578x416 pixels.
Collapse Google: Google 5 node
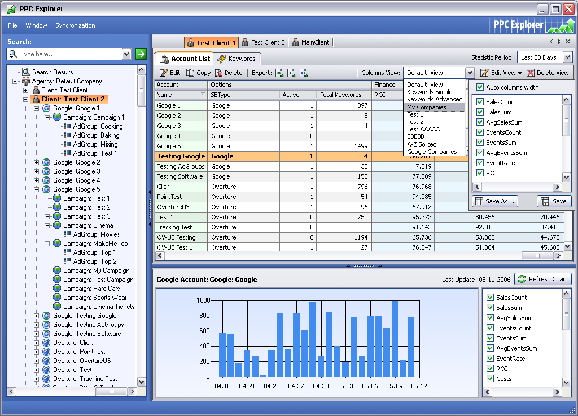click(x=36, y=189)
